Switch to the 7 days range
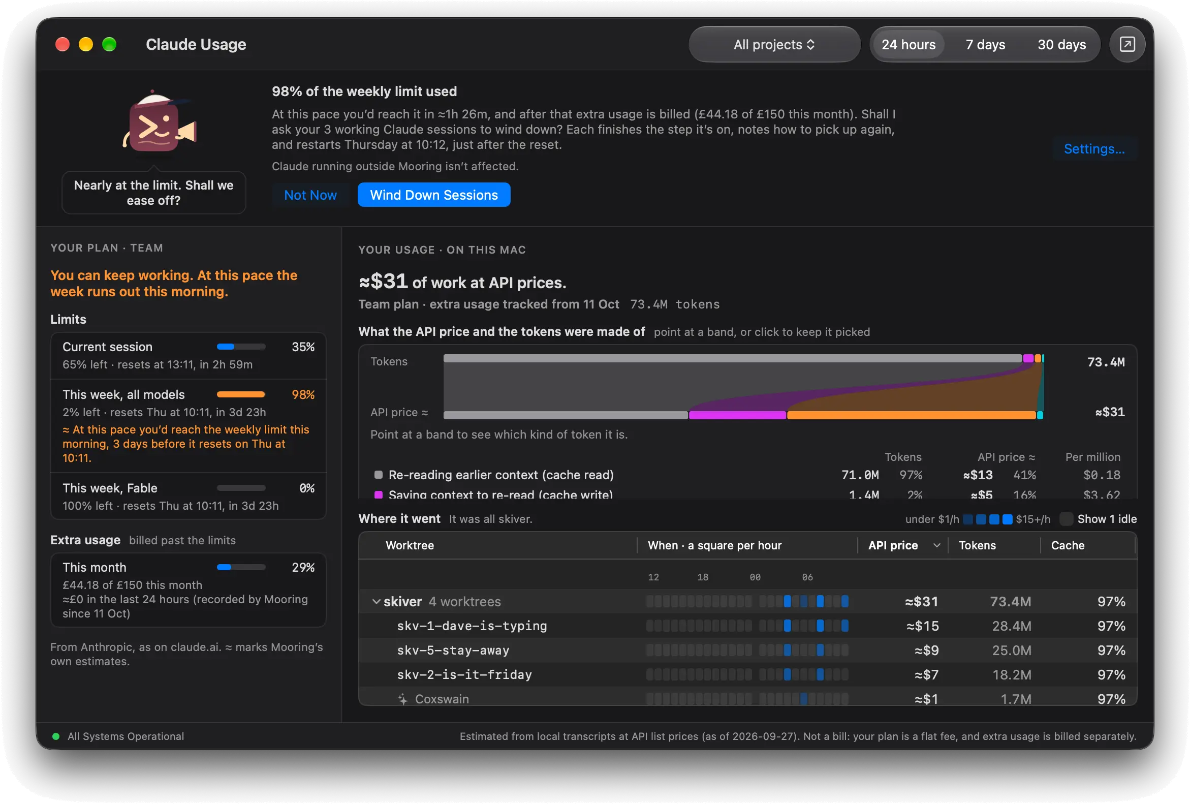Screen dimensions: 1190x805 [985, 45]
